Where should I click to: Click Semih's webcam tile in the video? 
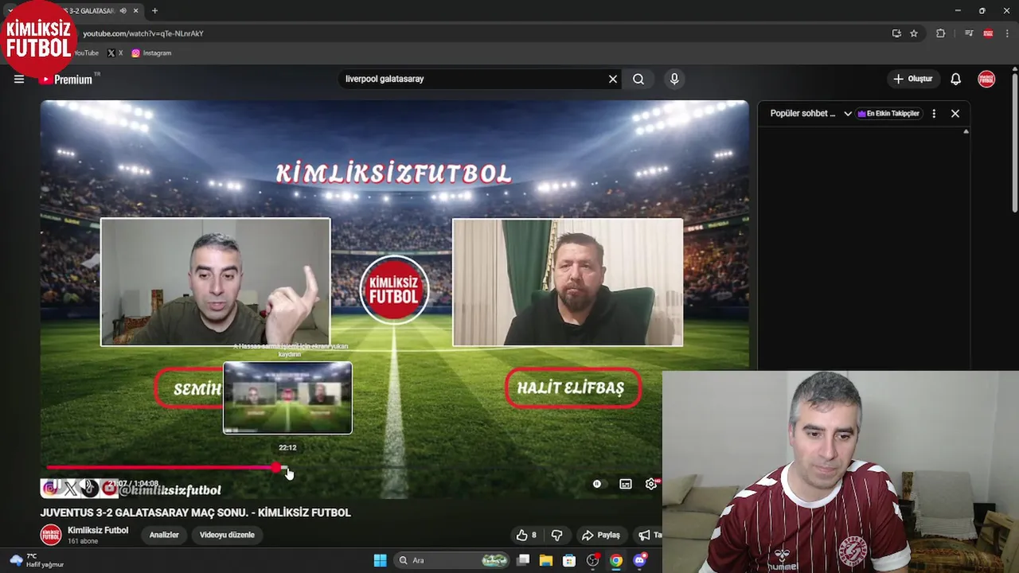tap(215, 282)
